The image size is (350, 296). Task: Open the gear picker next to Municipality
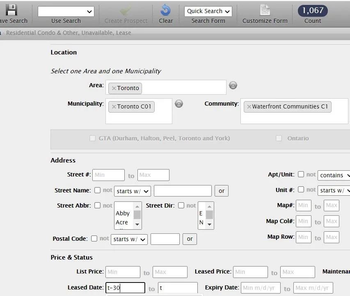(x=179, y=104)
